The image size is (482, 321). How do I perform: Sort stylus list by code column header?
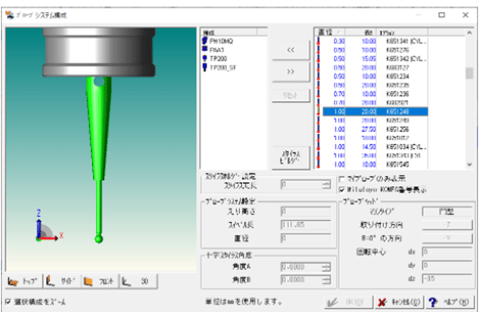click(402, 32)
